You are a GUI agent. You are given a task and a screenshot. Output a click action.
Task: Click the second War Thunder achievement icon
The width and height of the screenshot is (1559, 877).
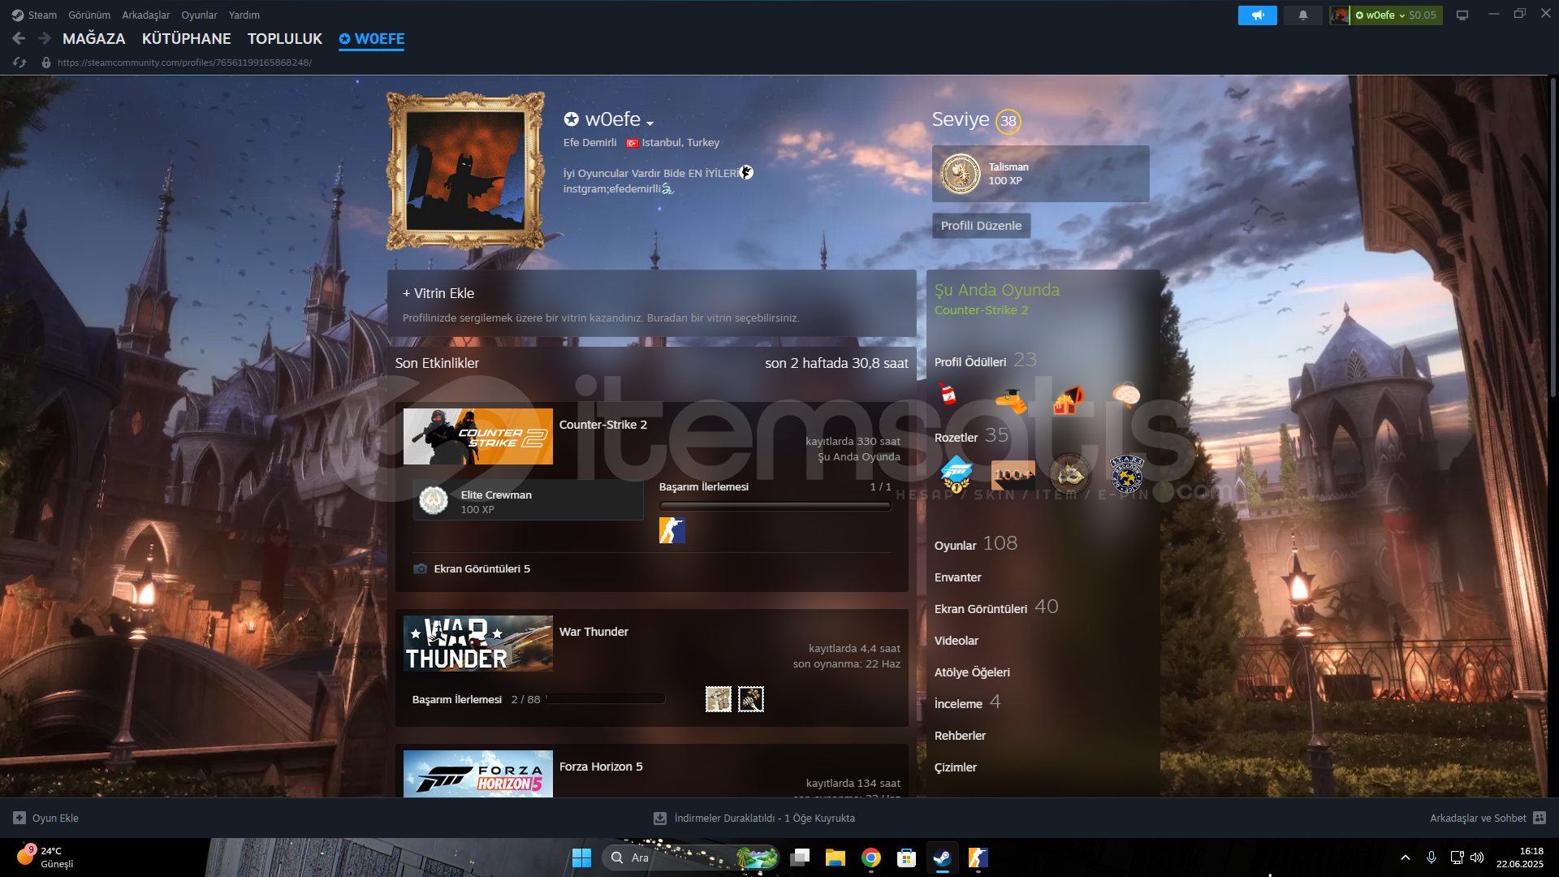point(751,699)
